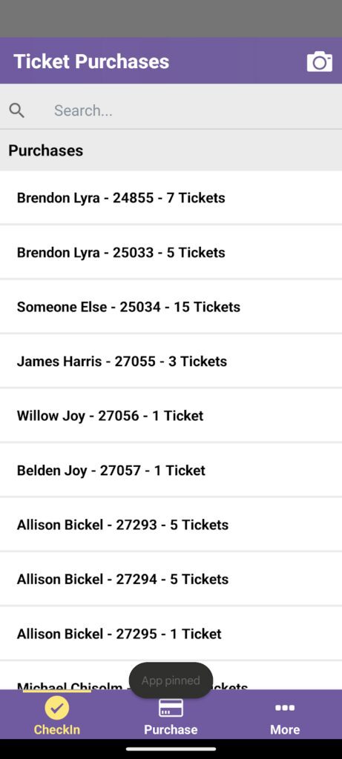Screen dimensions: 342x759
Task: Open the More three-dots icon
Action: [285, 708]
